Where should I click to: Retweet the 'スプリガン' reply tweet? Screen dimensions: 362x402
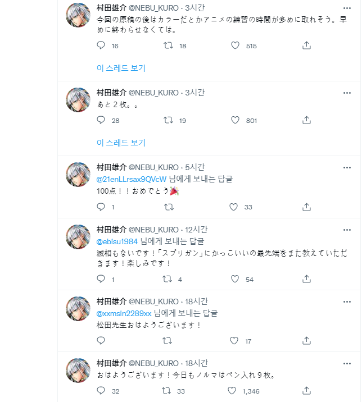[168, 279]
